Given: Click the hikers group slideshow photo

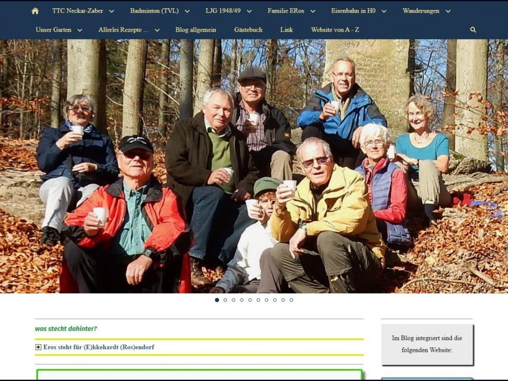Looking at the screenshot, I should pos(254,165).
